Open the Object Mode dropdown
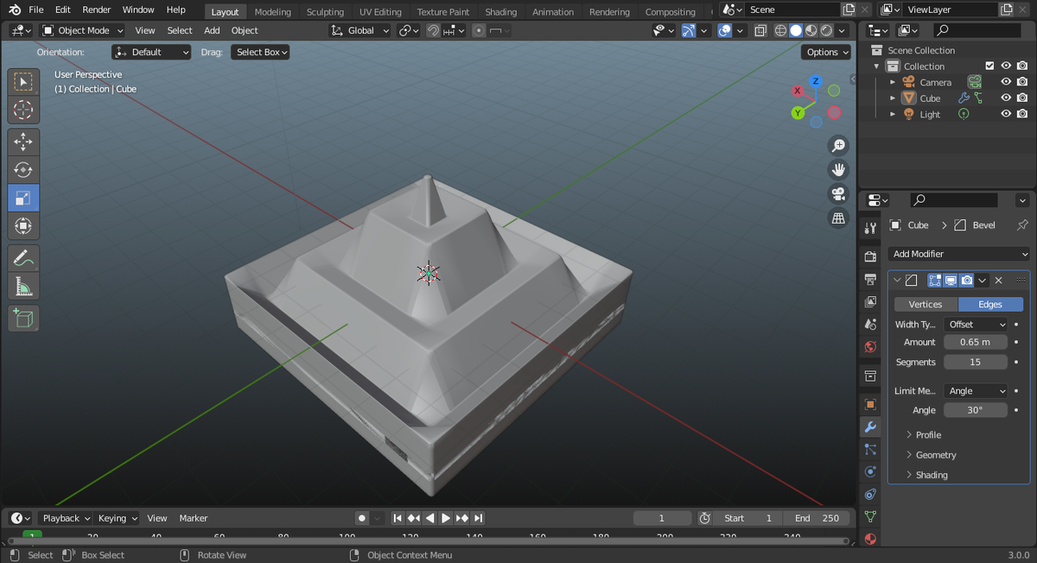The image size is (1037, 563). pyautogui.click(x=83, y=30)
